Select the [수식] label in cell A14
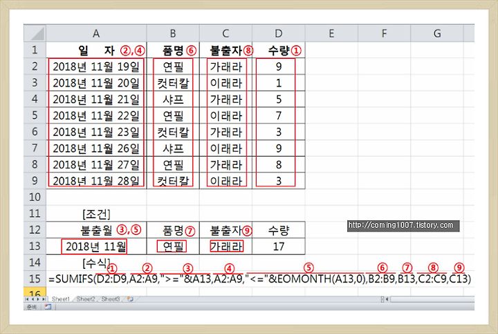Image resolution: width=498 pixels, height=334 pixels. (x=96, y=263)
